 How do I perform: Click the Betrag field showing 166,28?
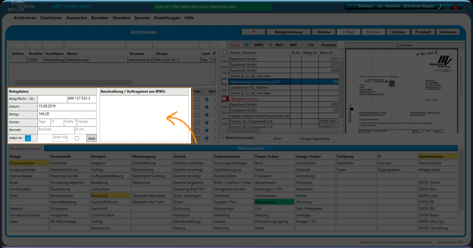pos(67,114)
